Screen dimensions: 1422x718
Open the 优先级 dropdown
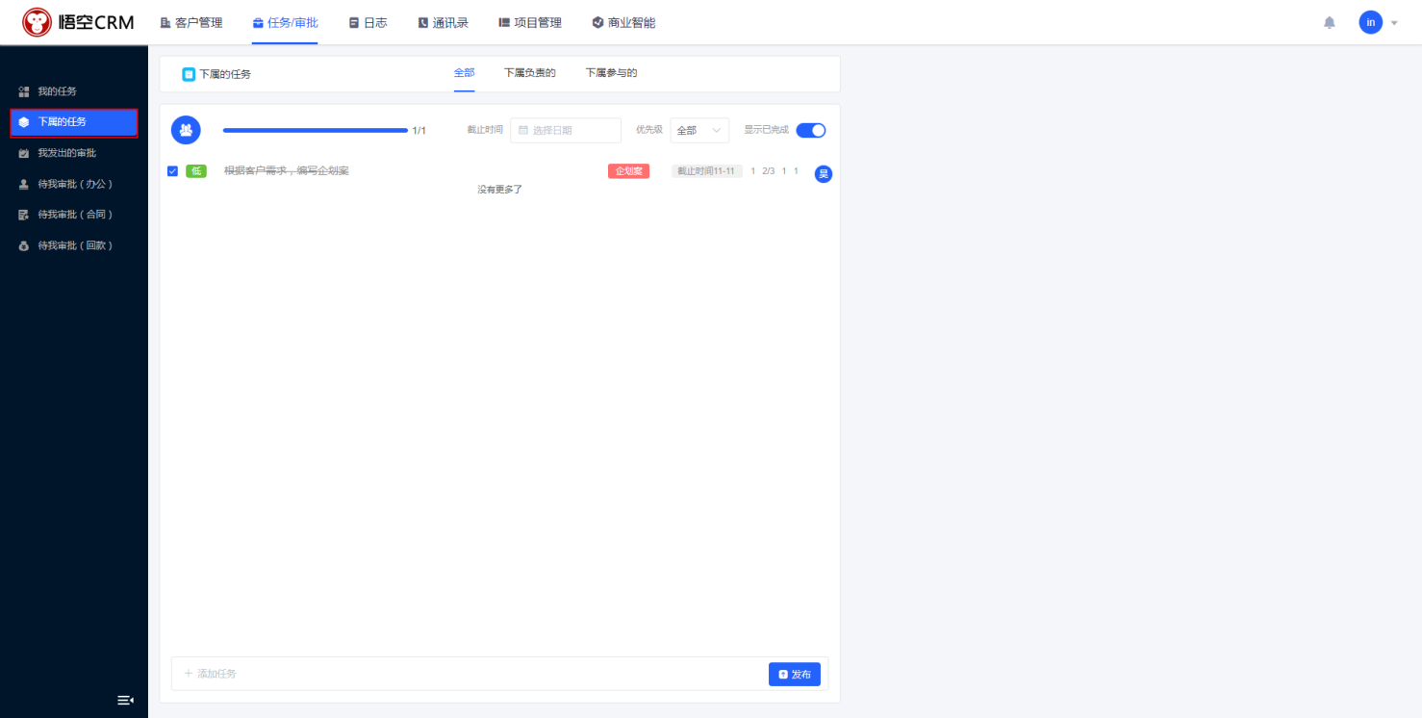tap(698, 130)
